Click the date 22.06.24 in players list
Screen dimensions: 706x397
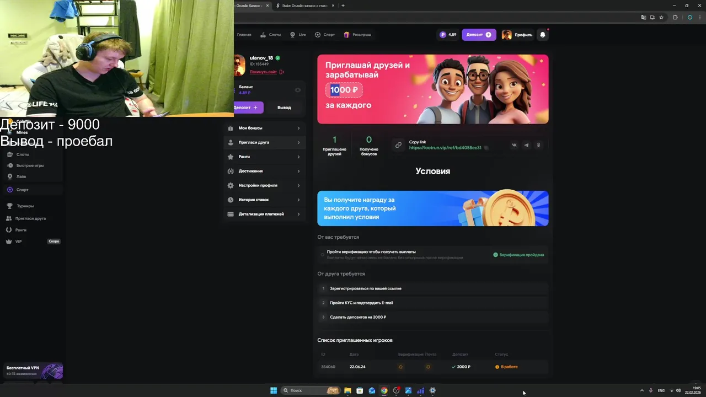[x=357, y=367]
